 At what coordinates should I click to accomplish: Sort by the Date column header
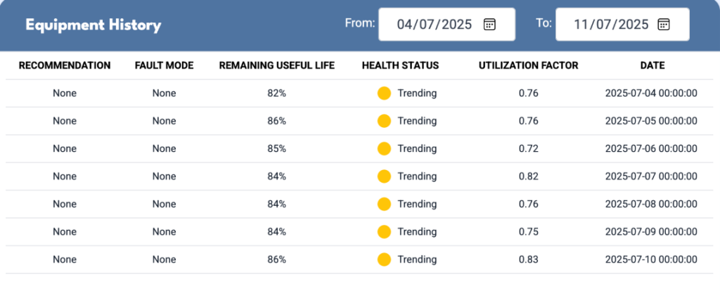coord(652,65)
